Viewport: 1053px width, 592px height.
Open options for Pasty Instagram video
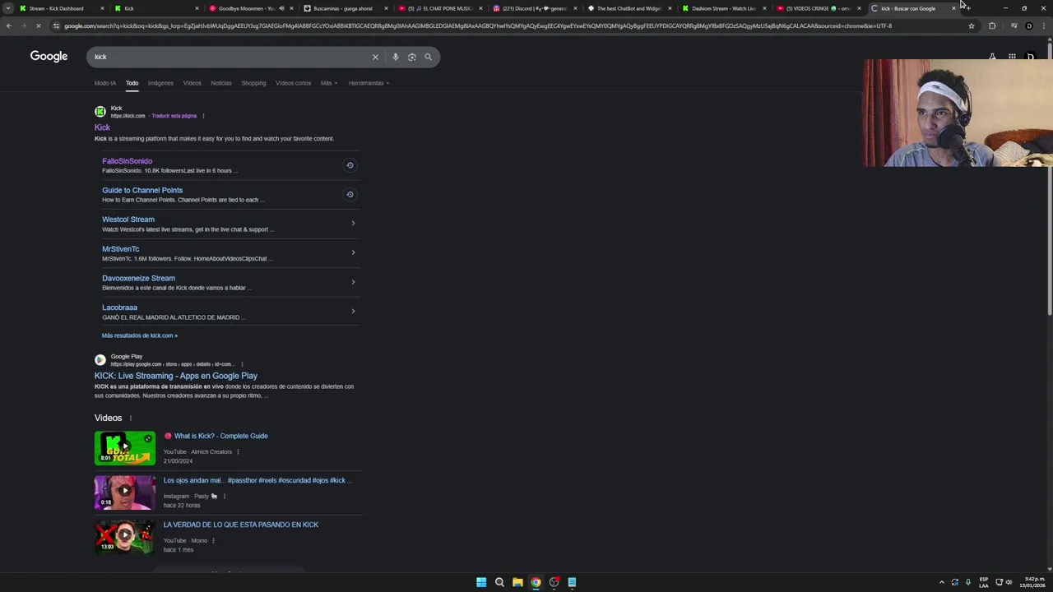point(224,496)
